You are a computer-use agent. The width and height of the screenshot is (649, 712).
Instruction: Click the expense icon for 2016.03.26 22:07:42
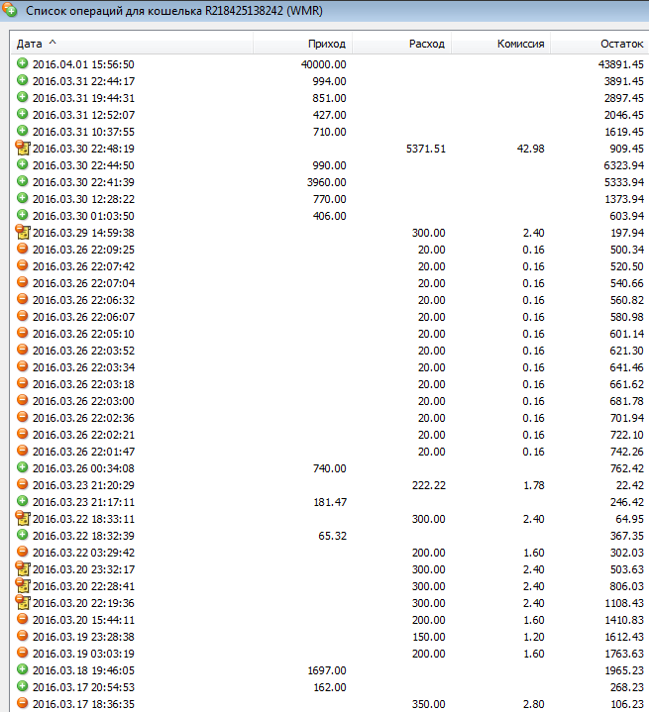[22, 265]
